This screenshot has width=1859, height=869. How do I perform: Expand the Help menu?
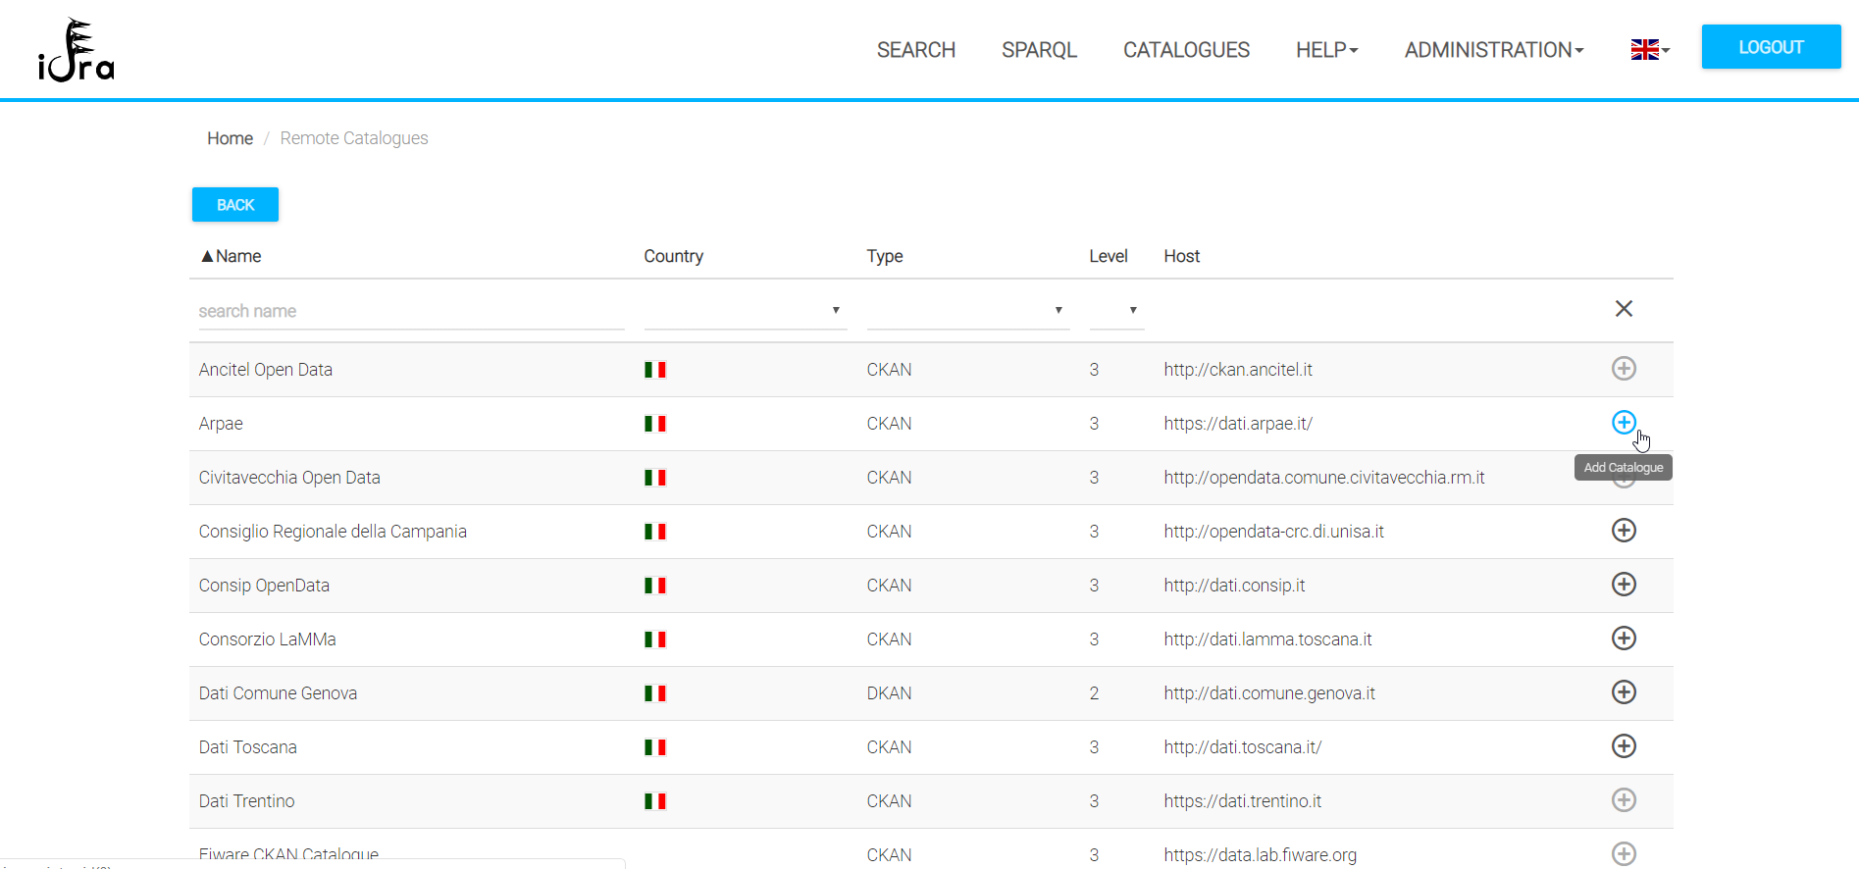[x=1326, y=50]
